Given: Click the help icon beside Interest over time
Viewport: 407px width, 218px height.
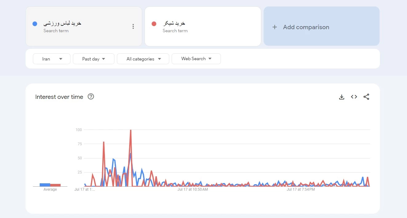Looking at the screenshot, I should [91, 97].
